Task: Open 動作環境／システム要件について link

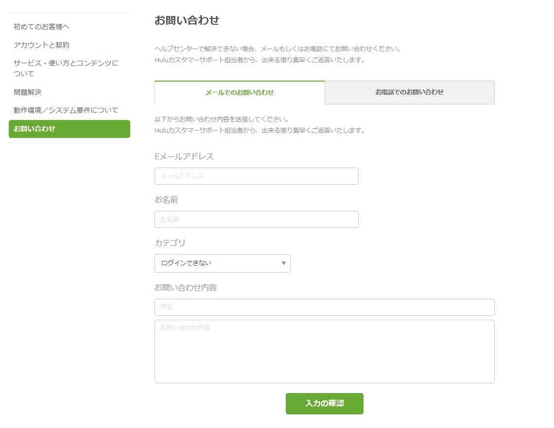Action: [66, 110]
